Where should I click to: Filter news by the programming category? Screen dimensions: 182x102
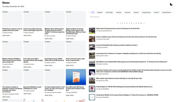[x=146, y=12]
